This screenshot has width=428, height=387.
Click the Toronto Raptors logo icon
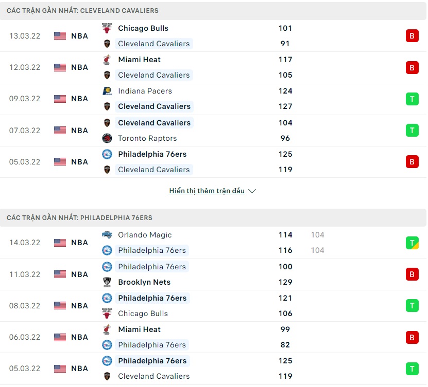tap(107, 138)
